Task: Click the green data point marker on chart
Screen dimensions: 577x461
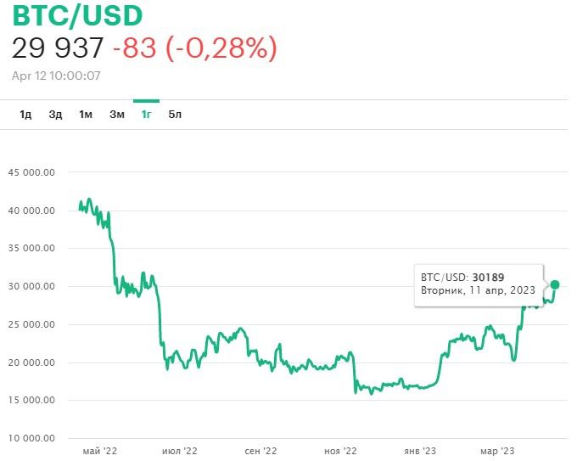Action: tap(555, 284)
